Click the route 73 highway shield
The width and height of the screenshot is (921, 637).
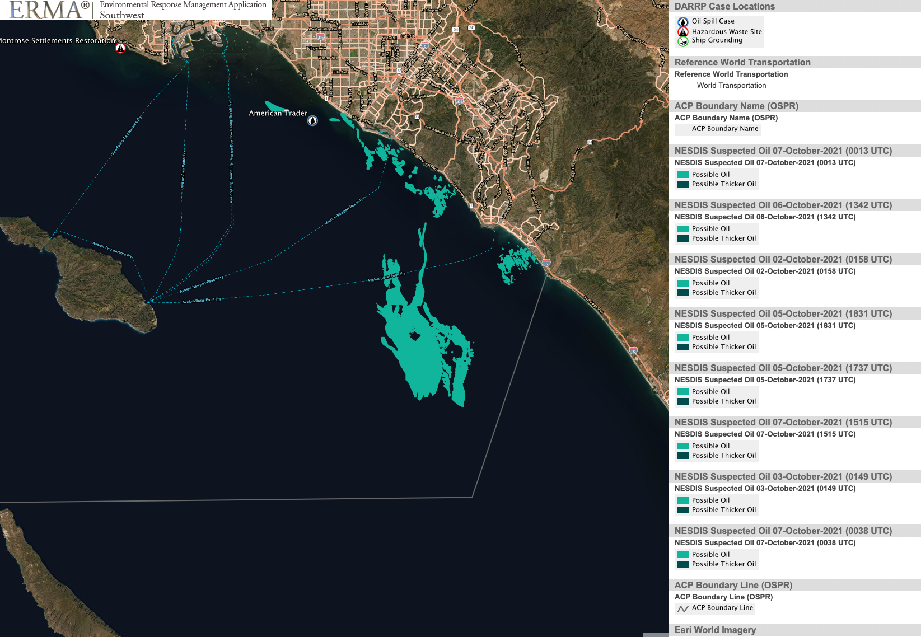coord(417,116)
